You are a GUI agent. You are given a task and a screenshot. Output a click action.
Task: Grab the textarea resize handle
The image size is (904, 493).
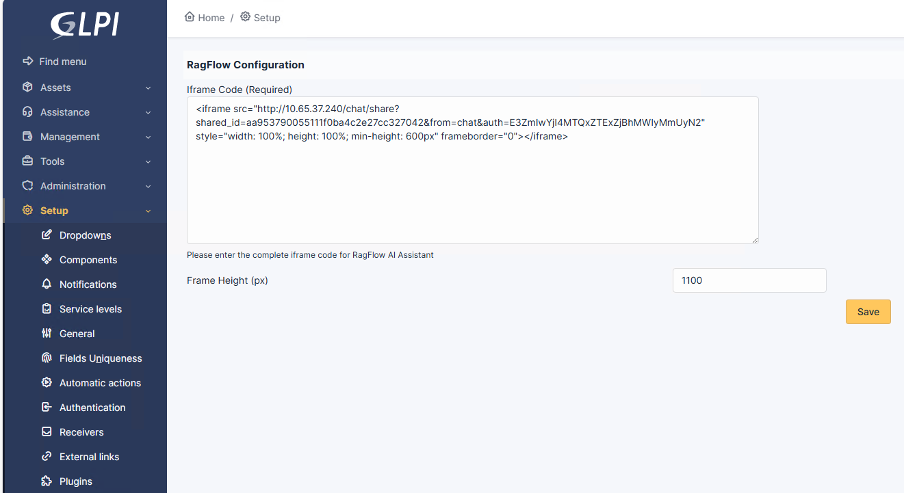755,240
